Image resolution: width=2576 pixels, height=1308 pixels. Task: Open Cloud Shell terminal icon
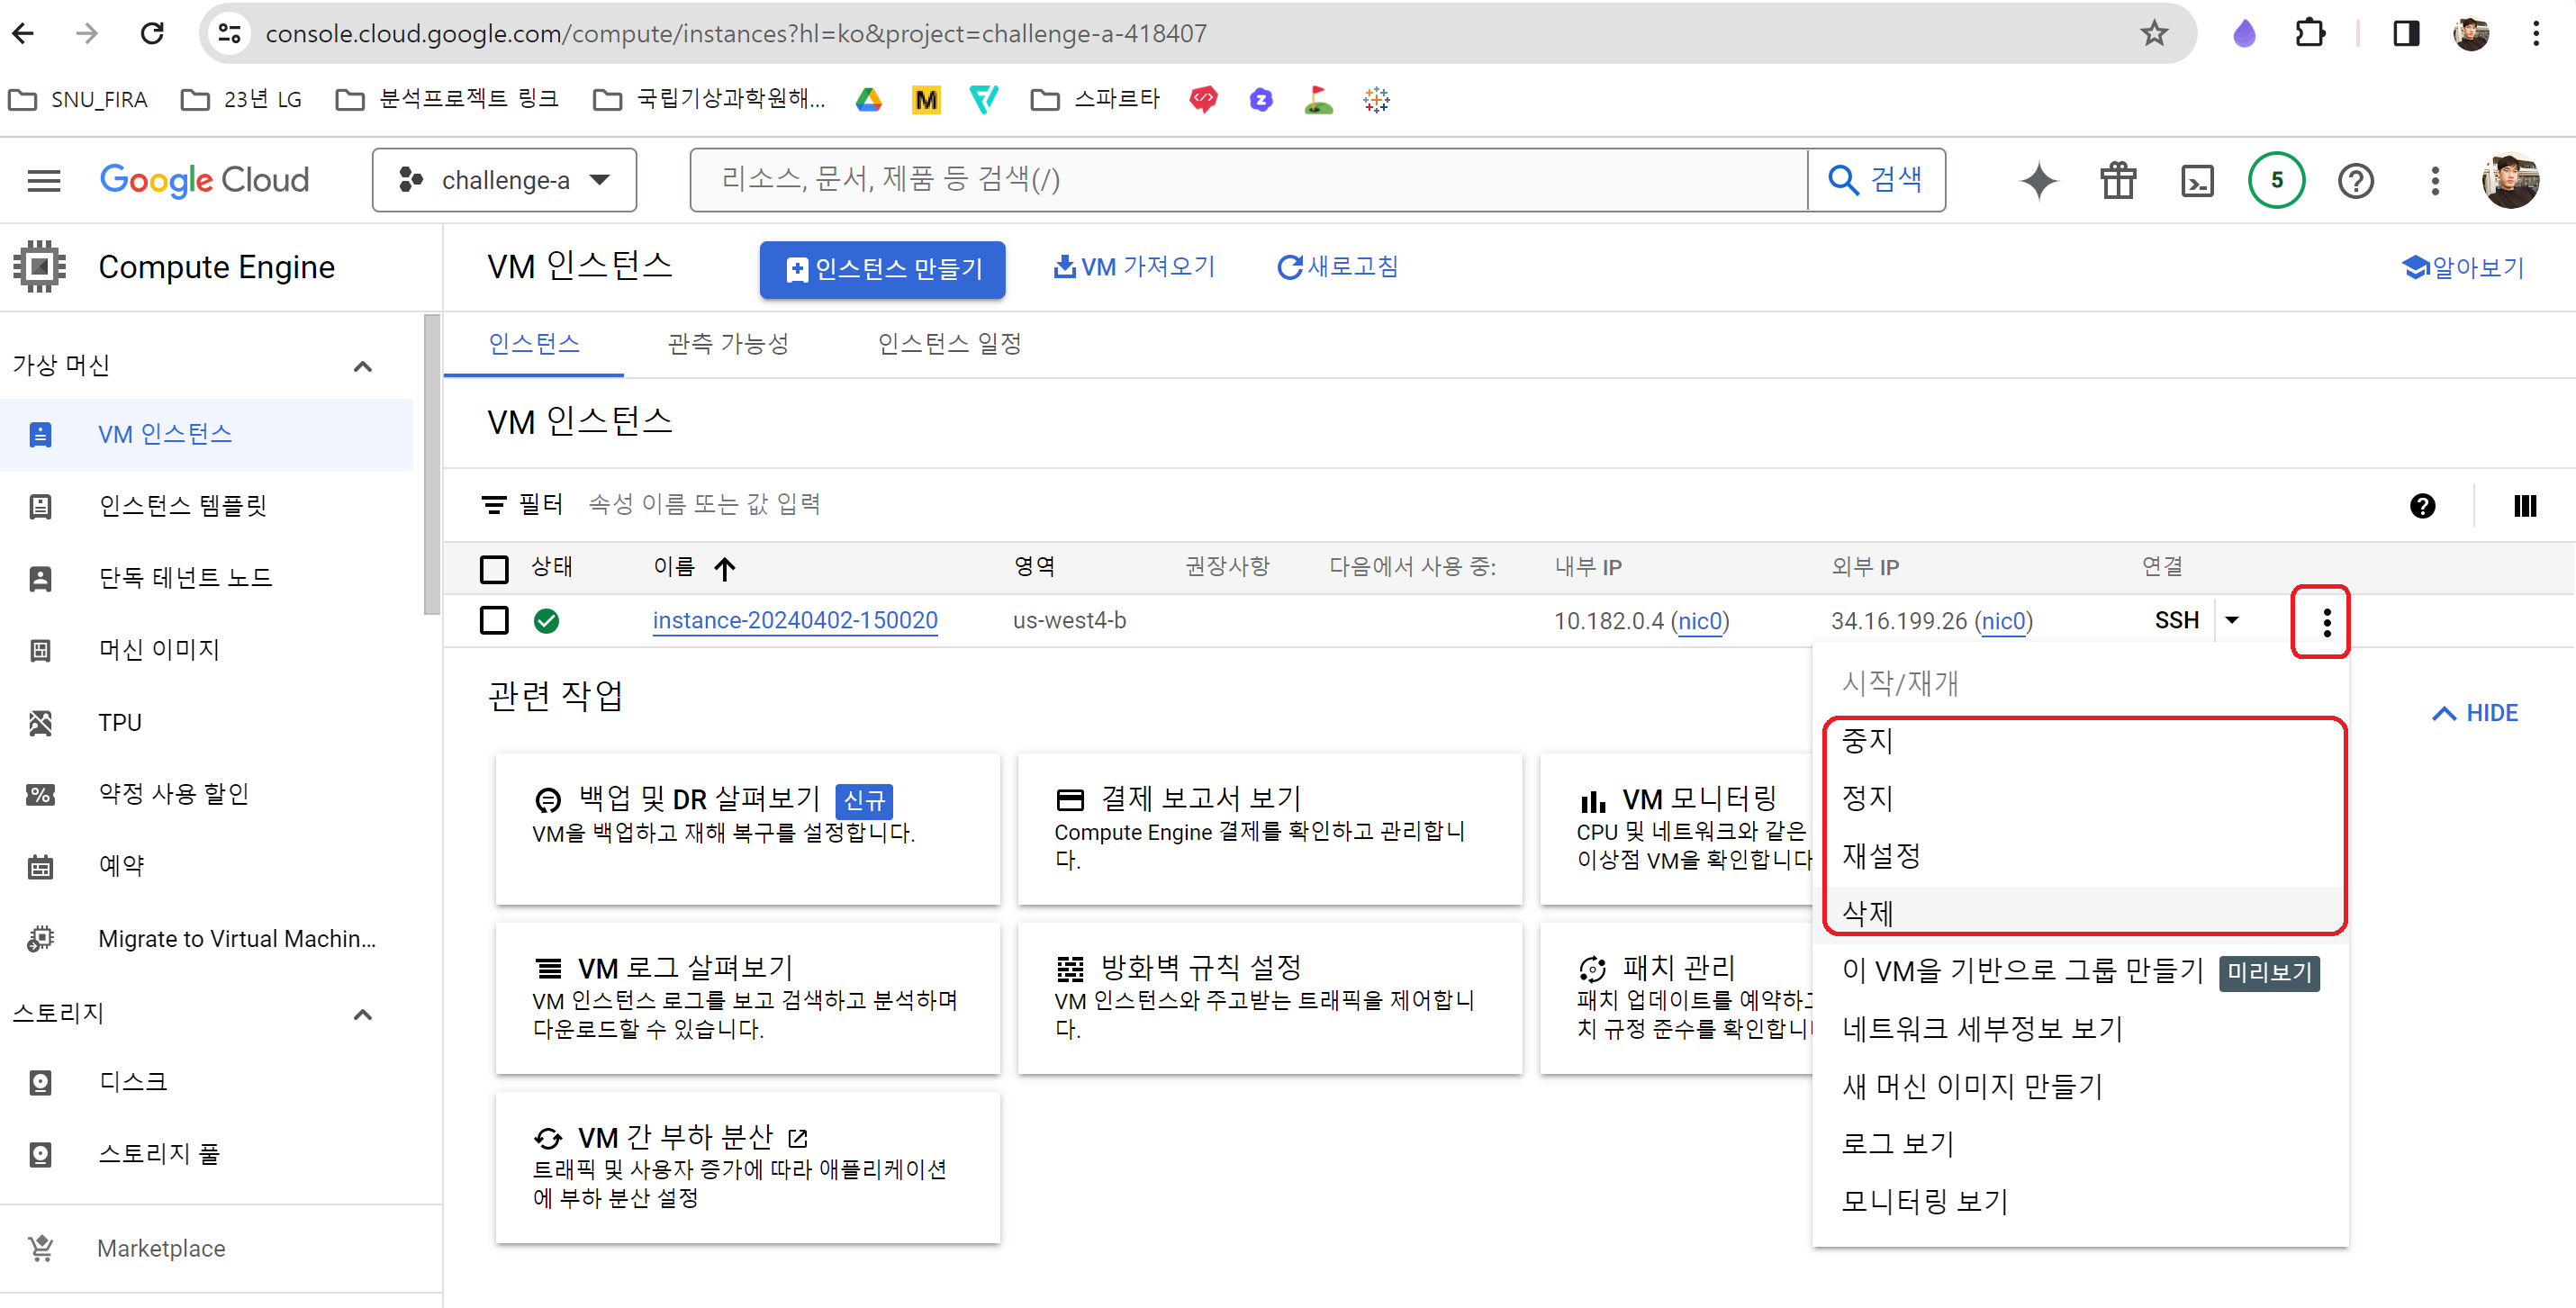point(2196,181)
